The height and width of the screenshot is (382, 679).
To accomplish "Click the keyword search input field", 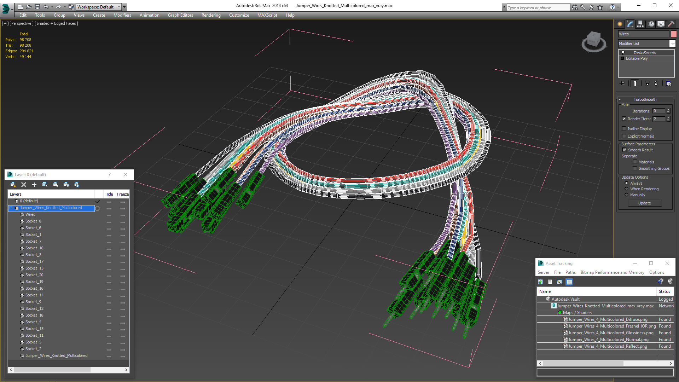I will (x=538, y=7).
